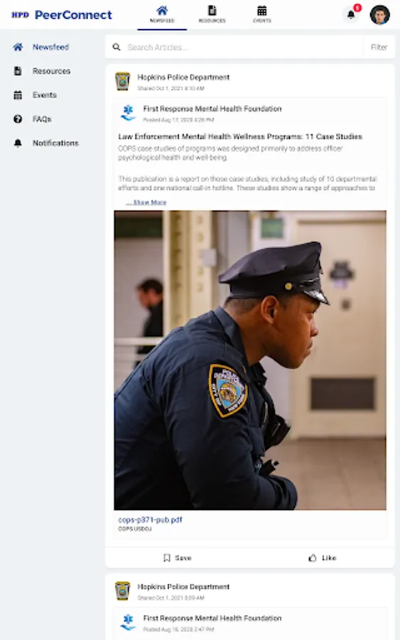
Task: Expand the article text with Show More
Action: pos(146,202)
